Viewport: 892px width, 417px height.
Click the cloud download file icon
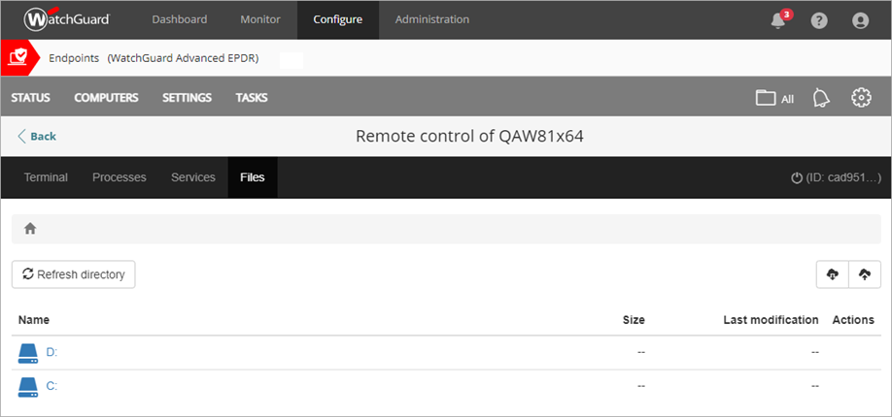pos(832,274)
